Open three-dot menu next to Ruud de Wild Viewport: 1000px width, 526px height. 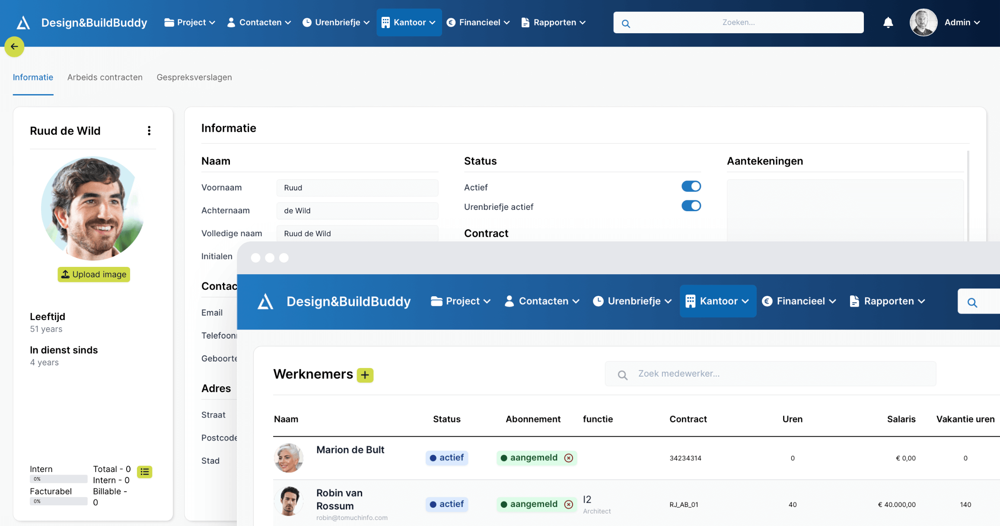[x=149, y=130]
